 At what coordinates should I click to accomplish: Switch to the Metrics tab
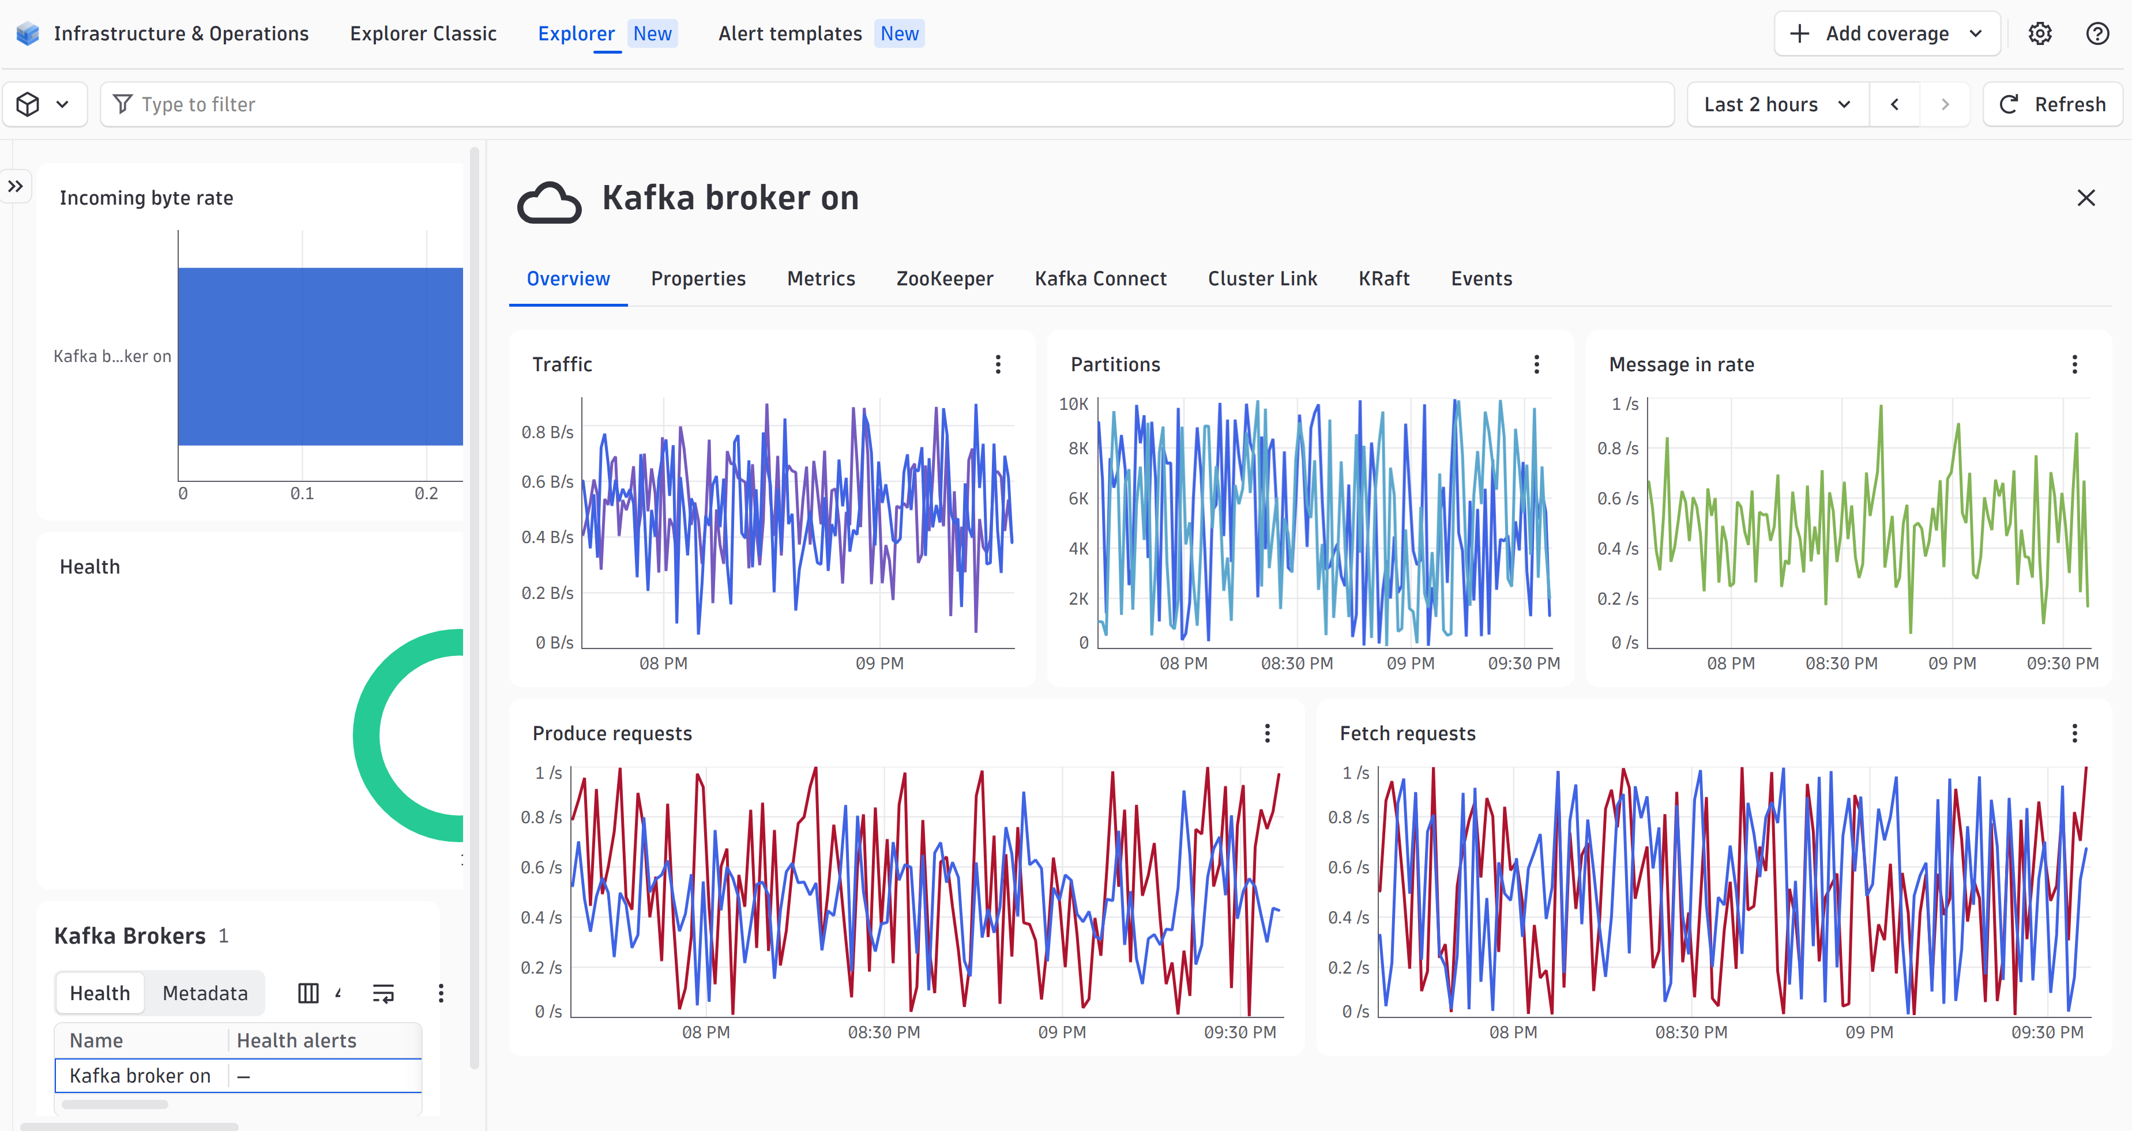pos(820,279)
